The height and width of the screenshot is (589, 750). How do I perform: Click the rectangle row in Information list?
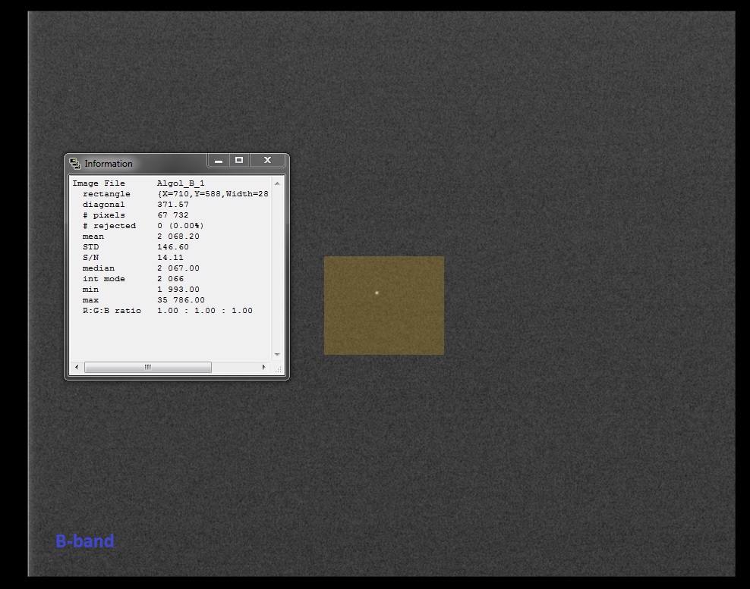point(106,194)
